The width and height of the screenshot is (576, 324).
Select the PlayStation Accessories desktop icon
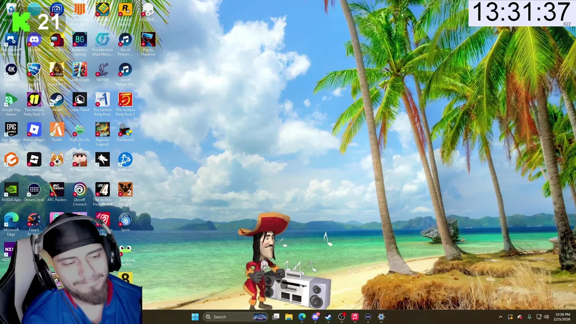point(11,45)
